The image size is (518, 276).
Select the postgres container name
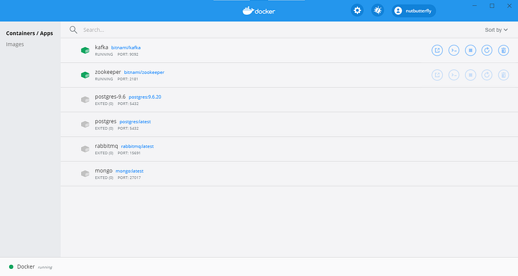pos(106,121)
